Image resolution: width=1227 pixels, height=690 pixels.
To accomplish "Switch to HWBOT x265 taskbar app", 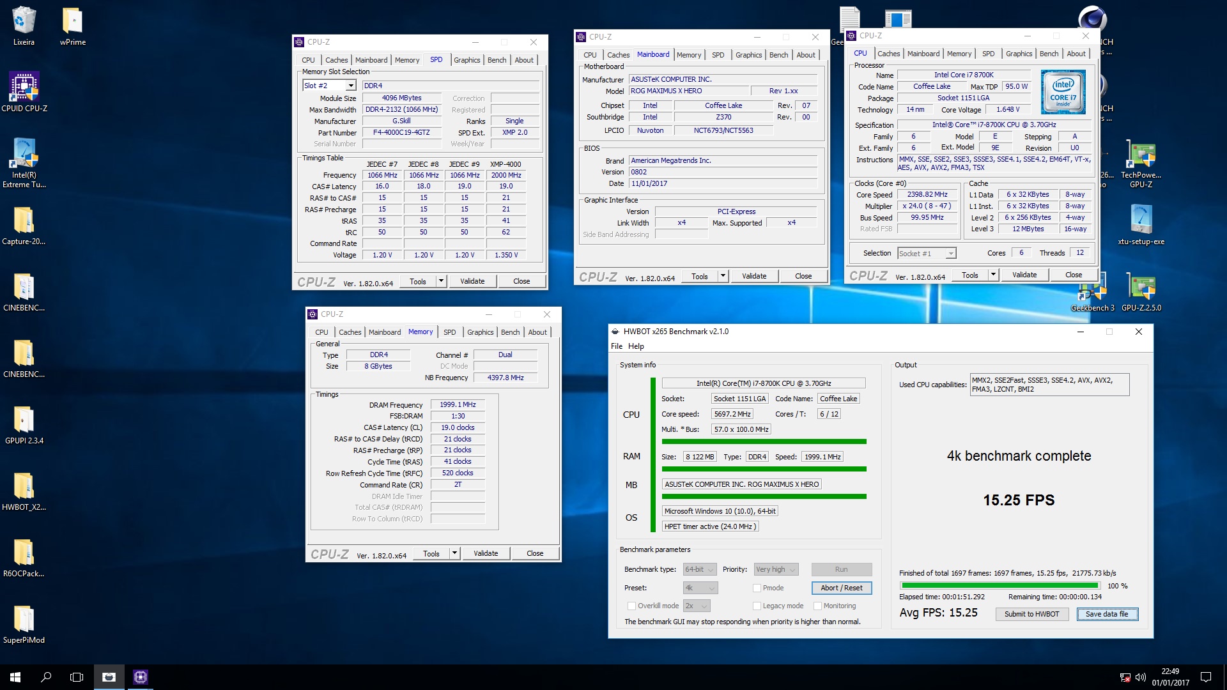I will (109, 677).
